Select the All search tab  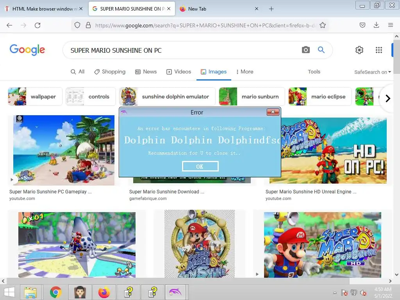click(78, 72)
